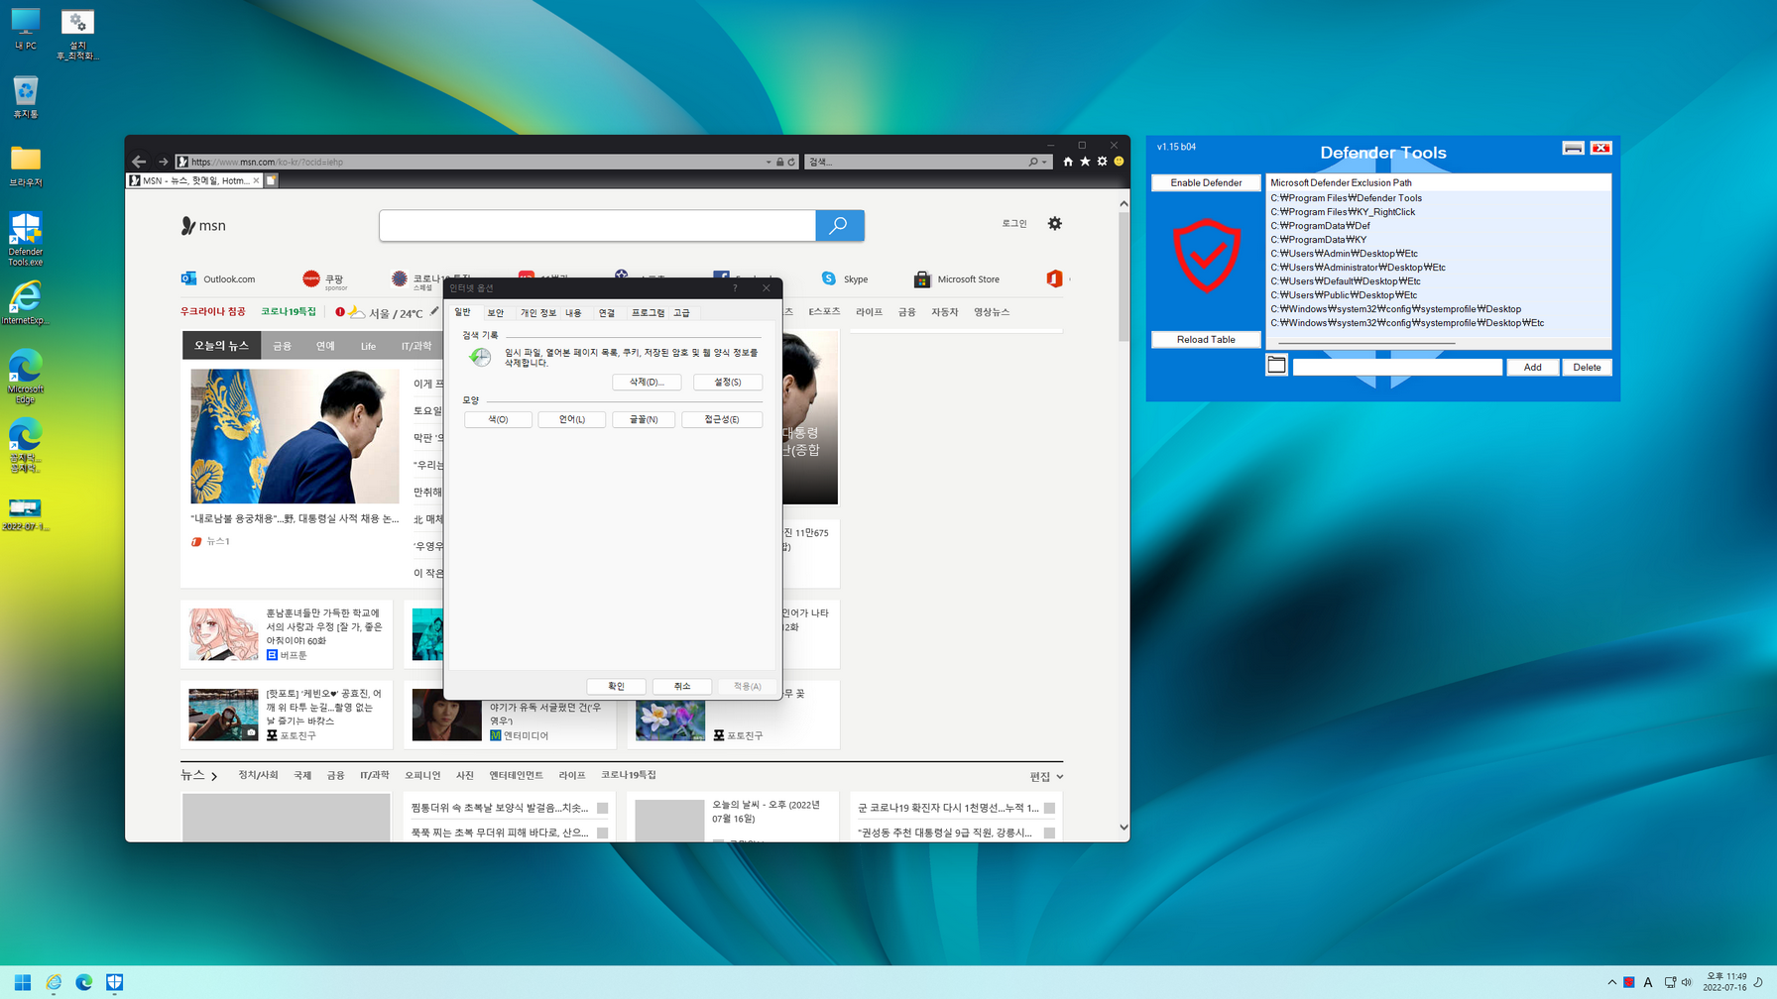Confirm dialog with 확인 button
This screenshot has width=1777, height=999.
616,686
